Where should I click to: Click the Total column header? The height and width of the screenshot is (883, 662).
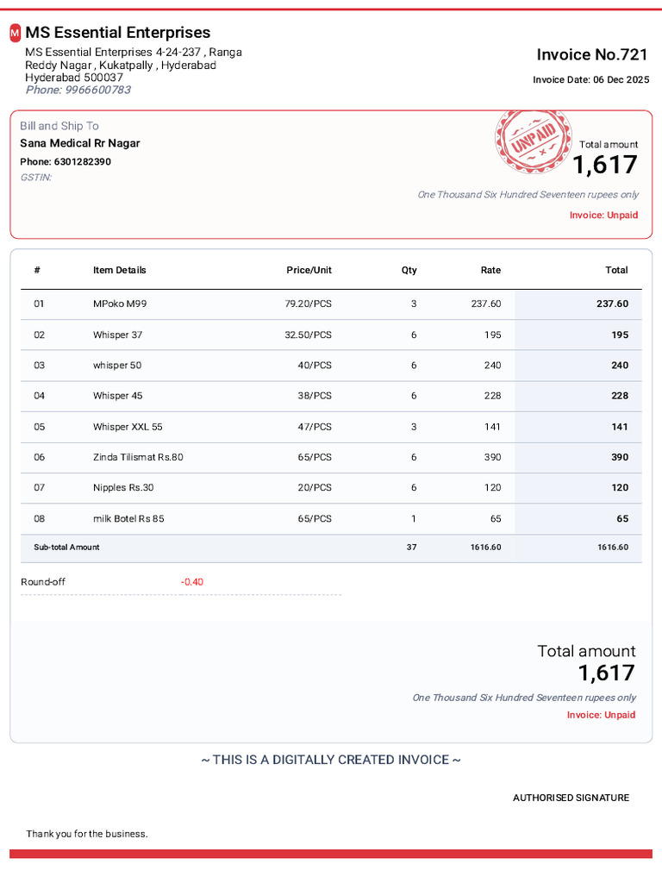[x=616, y=270]
